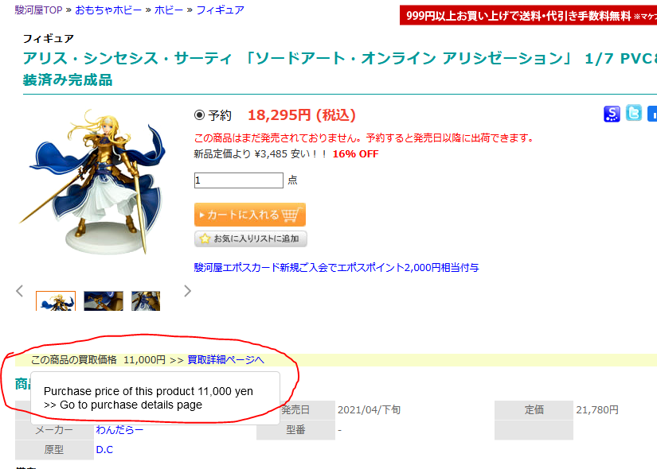657x469 pixels.
Task: Add item with カートに入れる button
Action: click(250, 215)
